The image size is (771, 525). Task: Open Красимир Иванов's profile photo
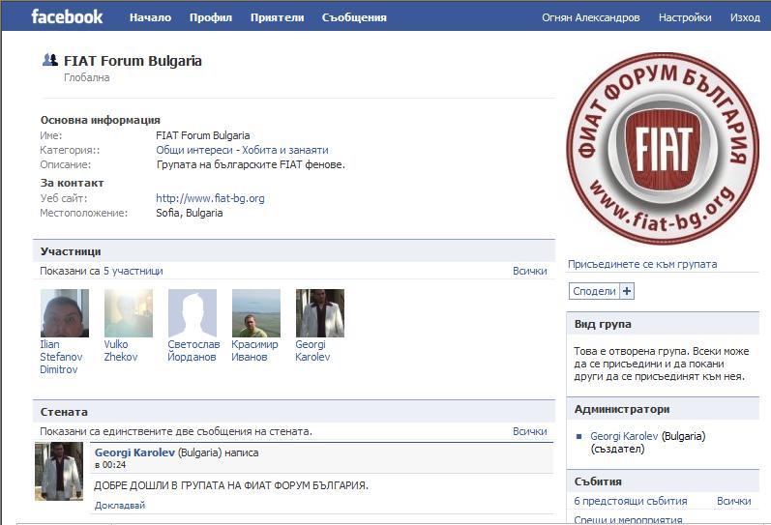(x=256, y=313)
